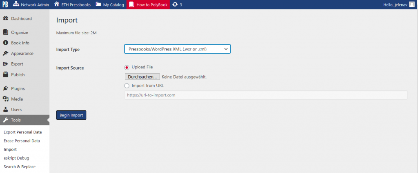
Task: Open Export Personal Data submenu link
Action: pyautogui.click(x=23, y=132)
